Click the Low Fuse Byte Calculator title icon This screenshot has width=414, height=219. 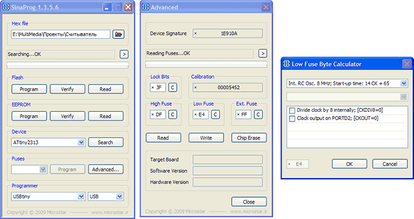coord(286,64)
